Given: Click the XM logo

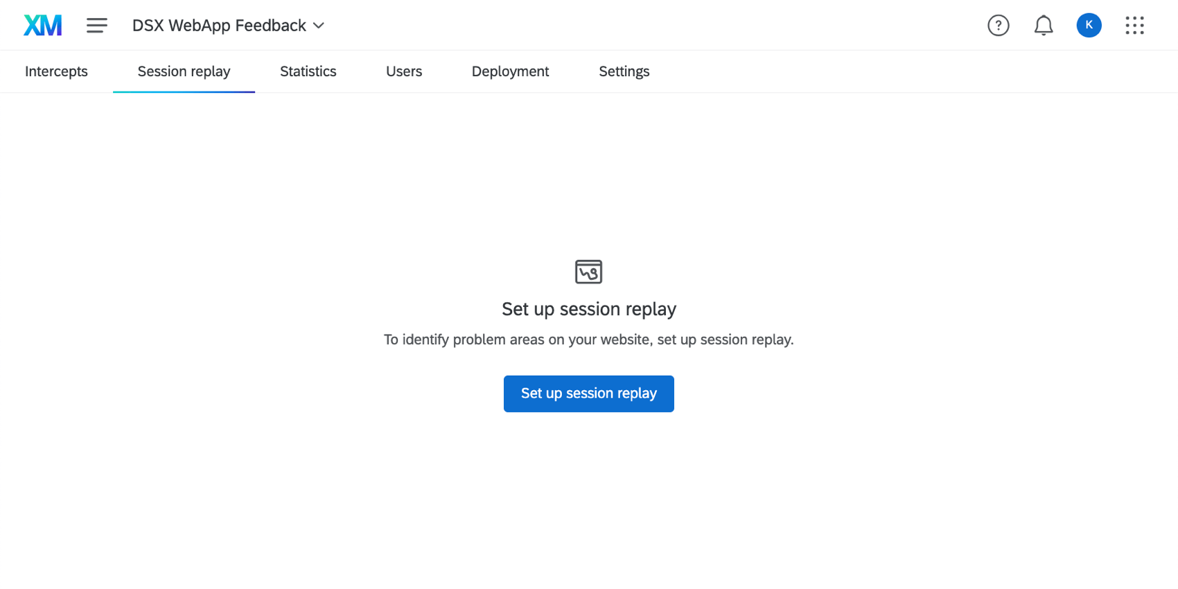Looking at the screenshot, I should tap(43, 26).
